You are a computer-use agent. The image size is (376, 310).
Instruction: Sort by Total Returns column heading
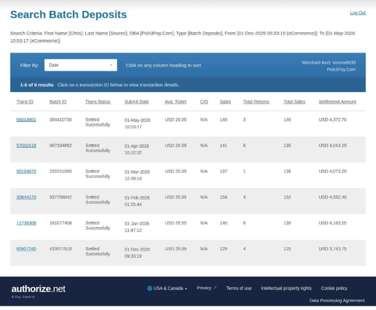click(256, 102)
